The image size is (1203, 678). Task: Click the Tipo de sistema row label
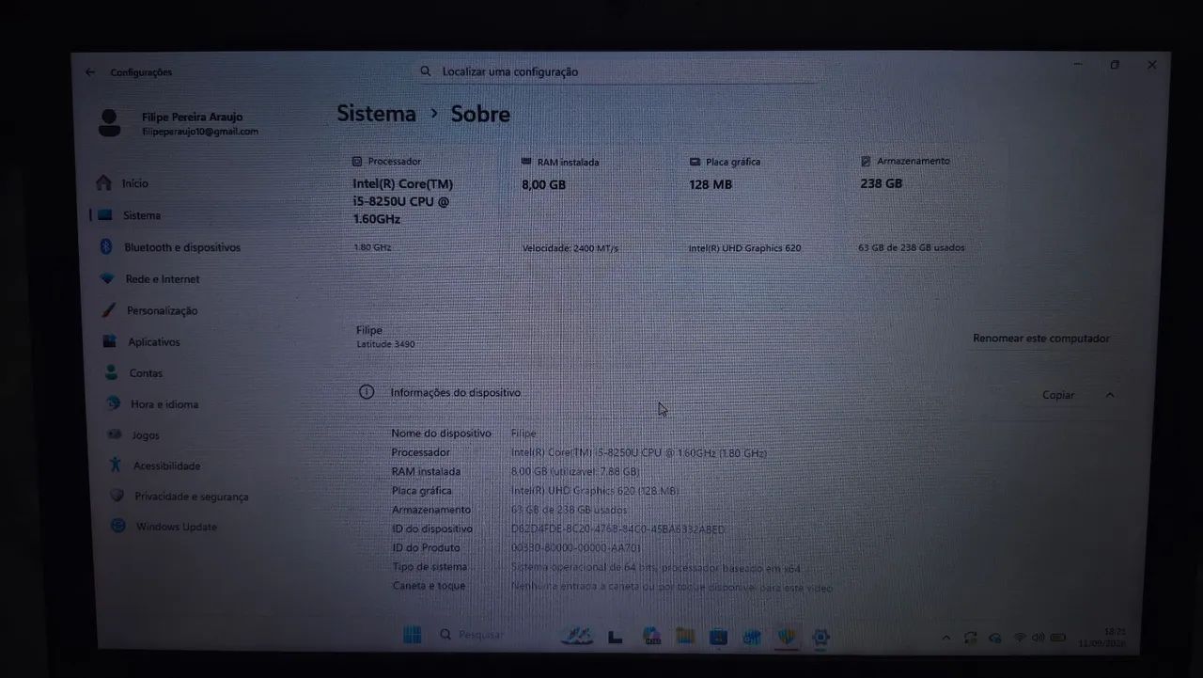tap(430, 567)
